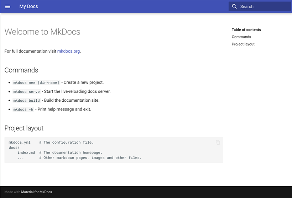This screenshot has height=198, width=292.
Task: Click the Commands section heading
Action: [x=21, y=70]
